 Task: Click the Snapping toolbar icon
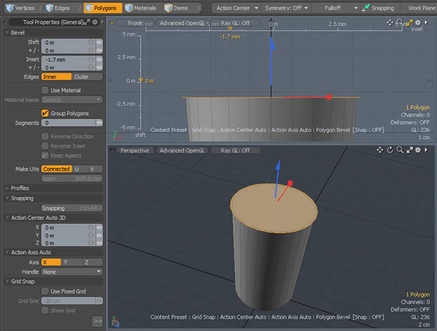coord(367,8)
